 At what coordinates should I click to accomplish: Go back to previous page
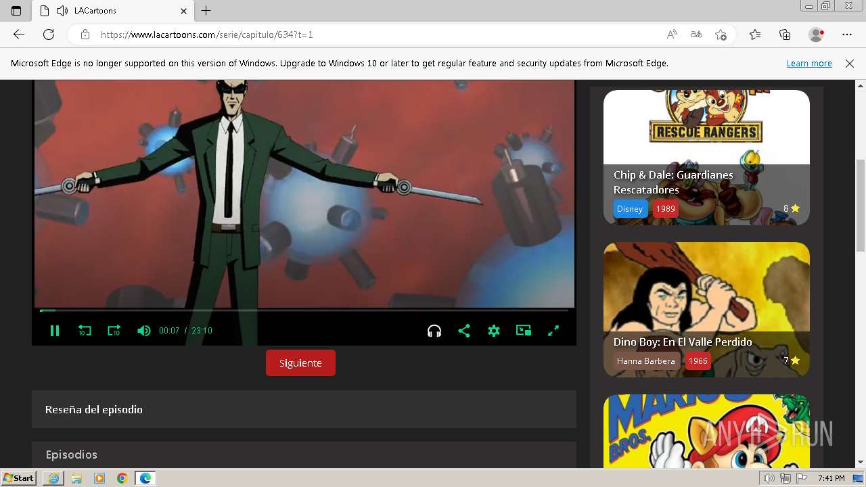click(19, 34)
